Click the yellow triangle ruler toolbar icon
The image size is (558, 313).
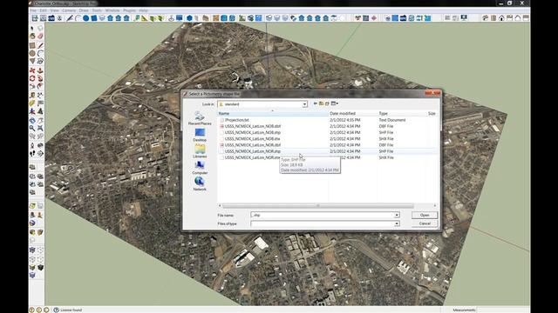[144, 17]
